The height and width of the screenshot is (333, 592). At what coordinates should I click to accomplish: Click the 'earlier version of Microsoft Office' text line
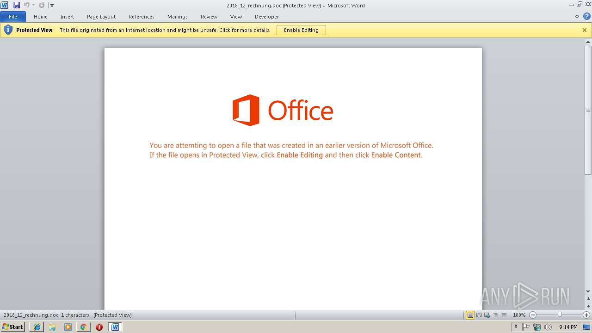click(291, 145)
